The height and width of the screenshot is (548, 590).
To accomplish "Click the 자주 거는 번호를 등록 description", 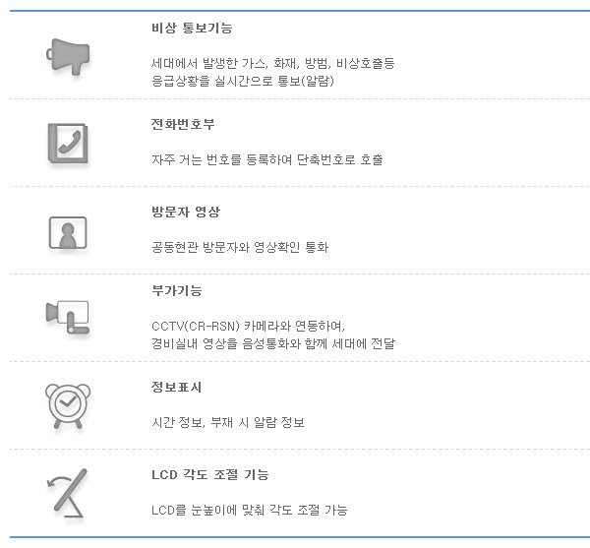I will pyautogui.click(x=267, y=159).
